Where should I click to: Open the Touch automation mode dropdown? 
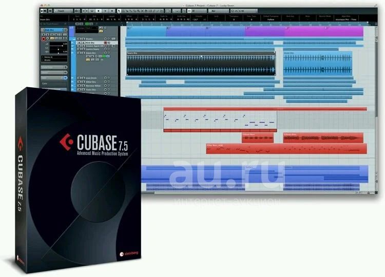click(x=63, y=11)
